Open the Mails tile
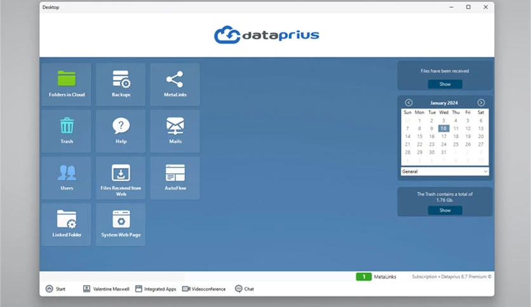 [175, 131]
